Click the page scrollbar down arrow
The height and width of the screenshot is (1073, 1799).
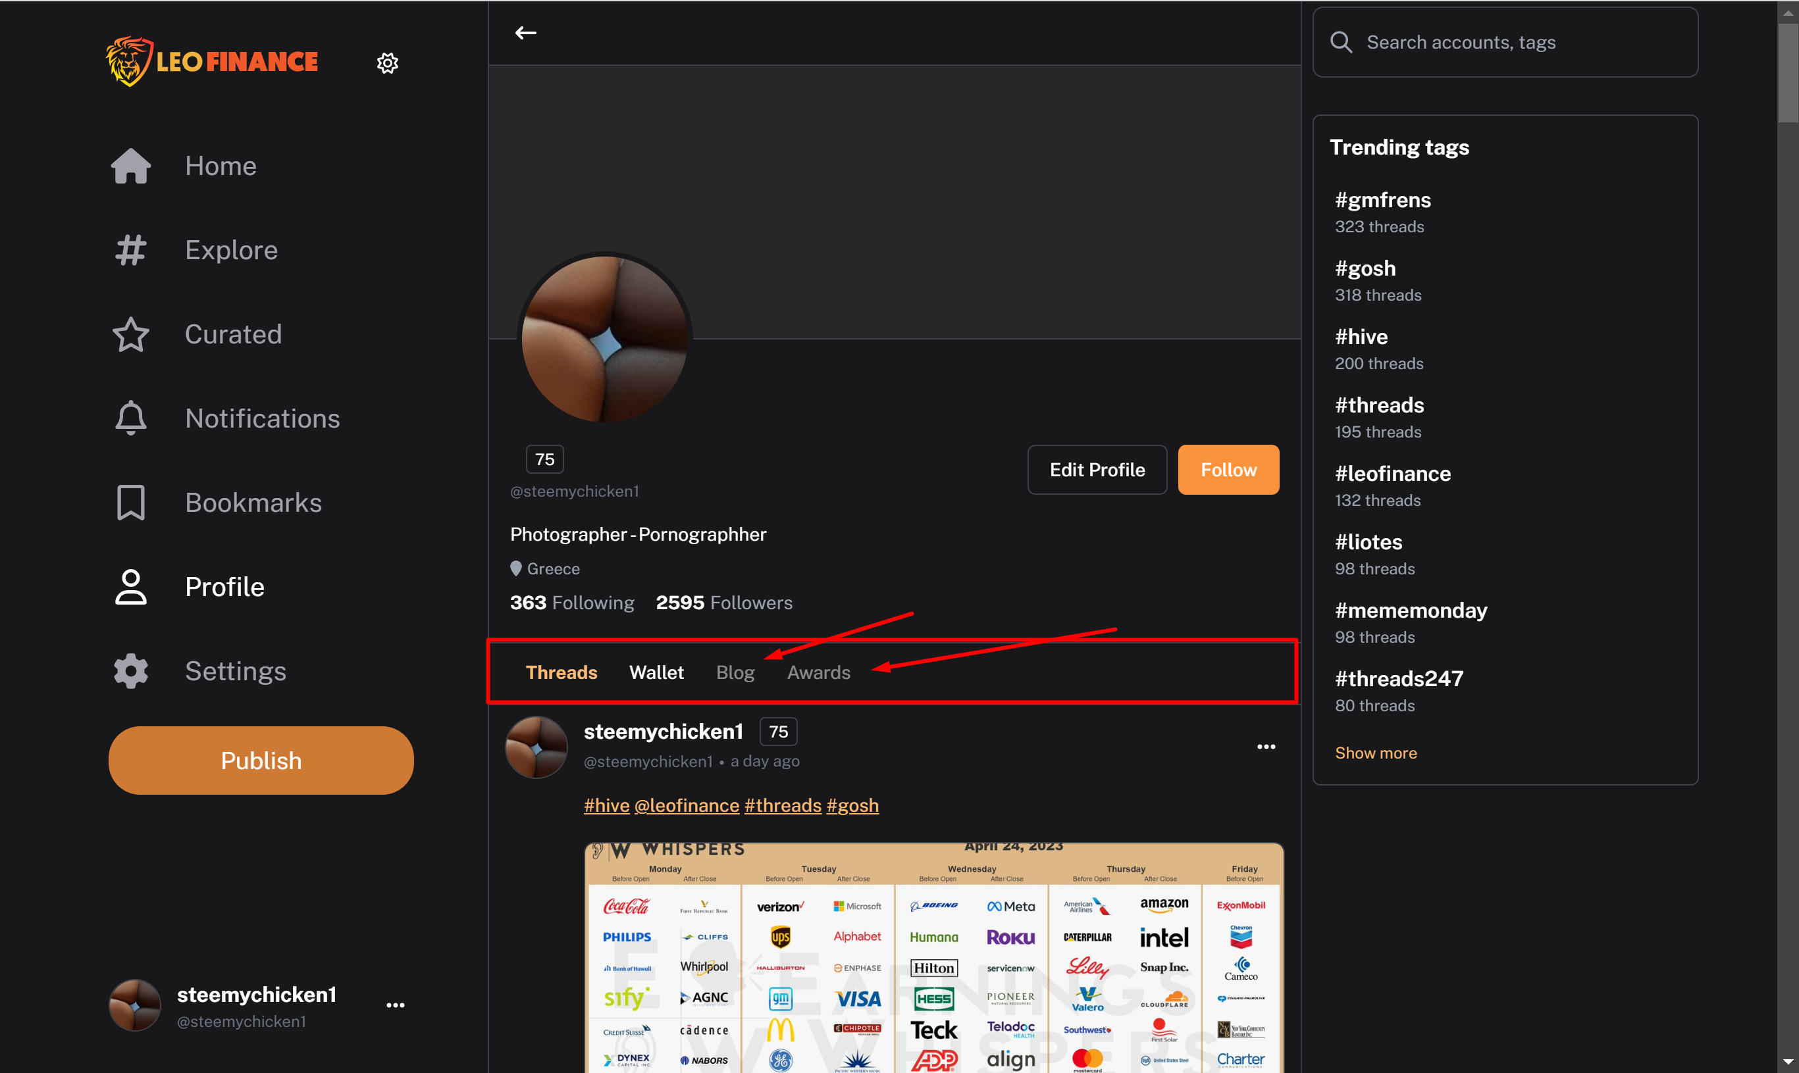point(1787,1062)
